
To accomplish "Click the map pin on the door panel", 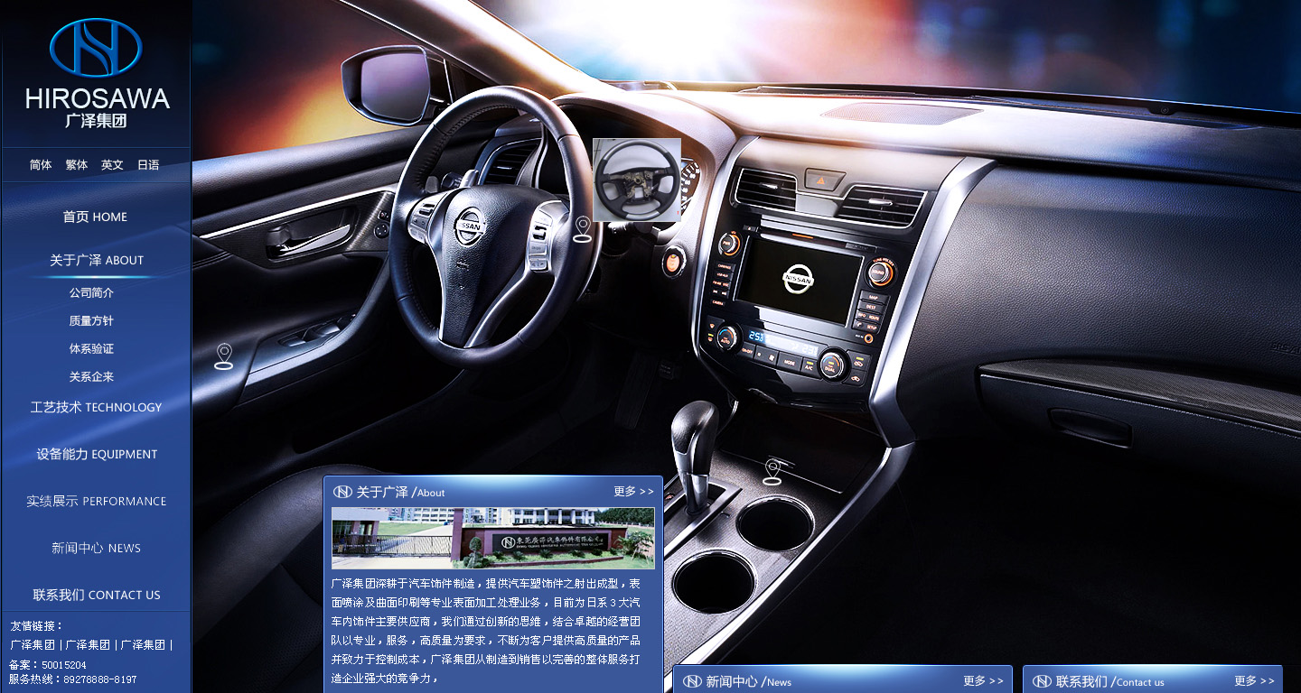I will [223, 356].
